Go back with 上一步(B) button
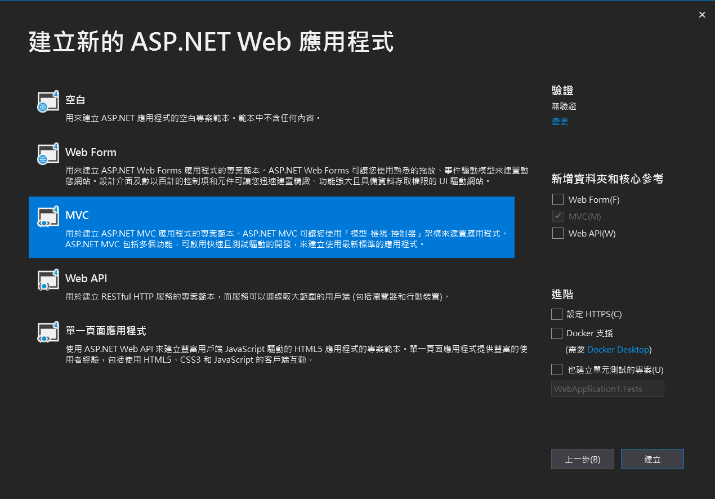The width and height of the screenshot is (715, 499). (583, 459)
